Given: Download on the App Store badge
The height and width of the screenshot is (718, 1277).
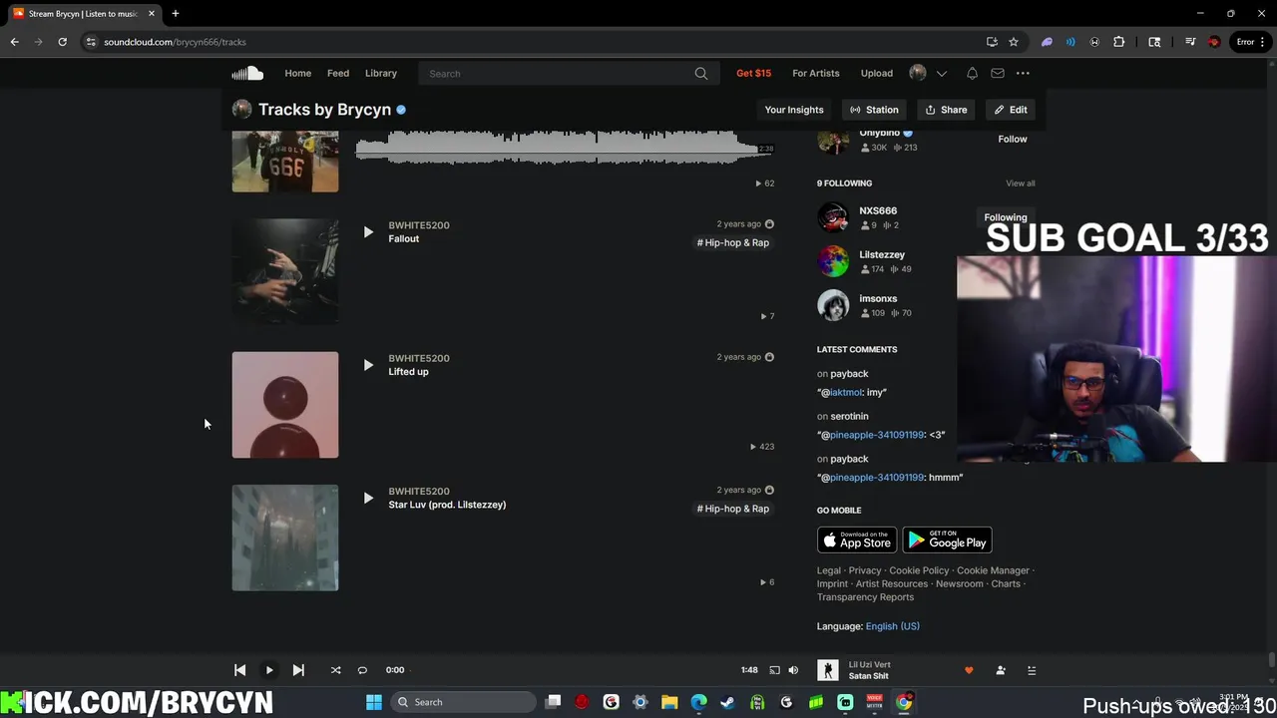Looking at the screenshot, I should [x=857, y=540].
